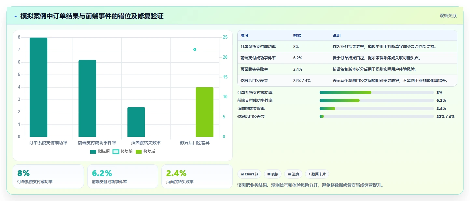470x201 pixels.
Task: Click the 前端支付成功事件率 progress bar
Action: pyautogui.click(x=377, y=100)
